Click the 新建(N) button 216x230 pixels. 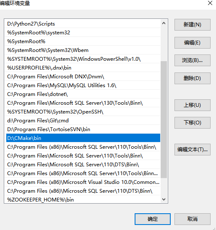point(193,25)
